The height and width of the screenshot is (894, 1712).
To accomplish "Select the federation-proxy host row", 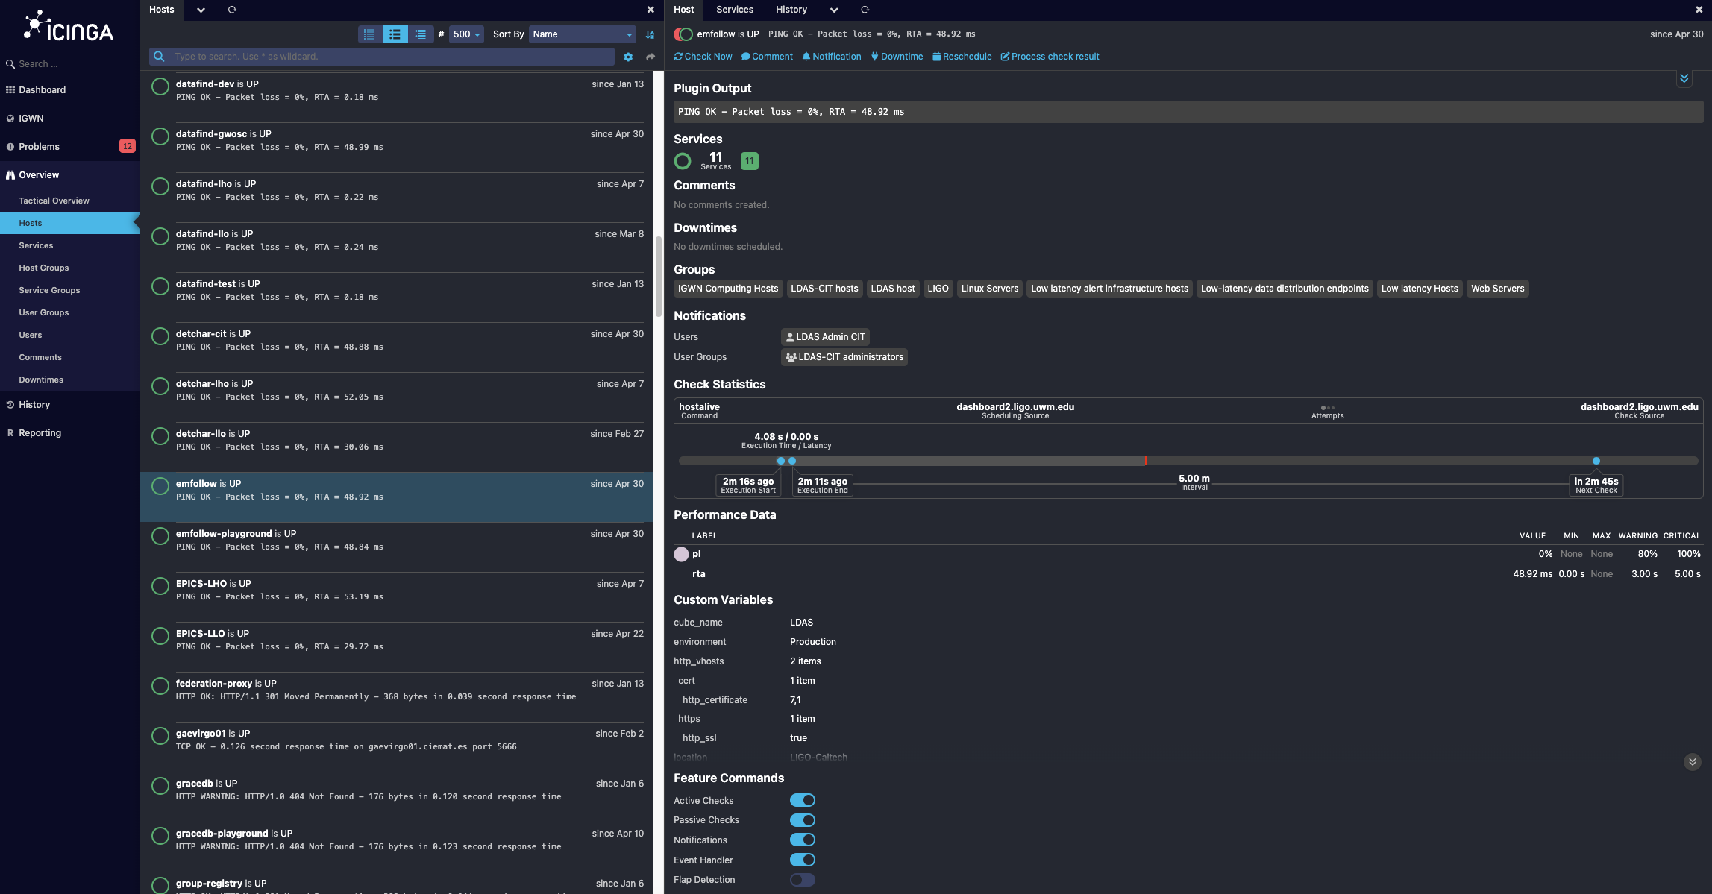I will tap(396, 697).
